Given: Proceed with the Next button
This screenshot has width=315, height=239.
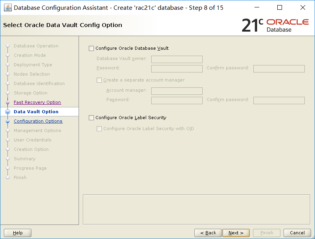Looking at the screenshot, I should (236, 233).
